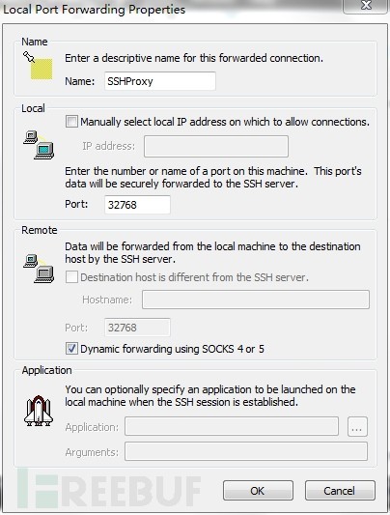390x515 pixels.
Task: Click the pushpin note icon in Name section
Action: point(38,66)
